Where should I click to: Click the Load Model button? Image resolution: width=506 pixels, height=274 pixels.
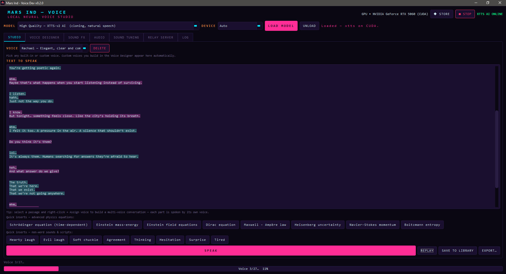[281, 26]
